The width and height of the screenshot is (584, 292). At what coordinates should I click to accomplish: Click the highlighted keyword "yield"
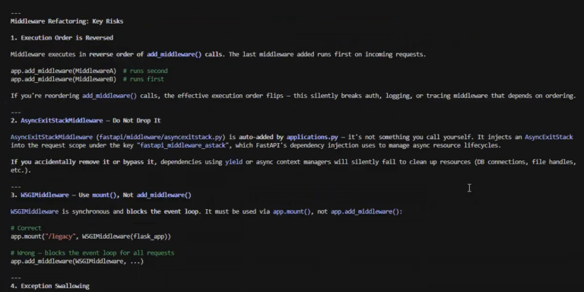(233, 162)
